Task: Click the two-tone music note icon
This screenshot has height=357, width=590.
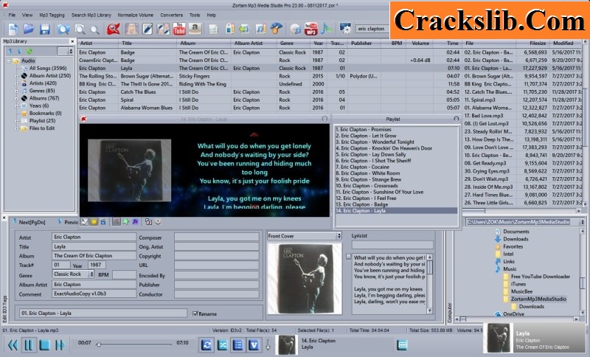Action: point(326,29)
